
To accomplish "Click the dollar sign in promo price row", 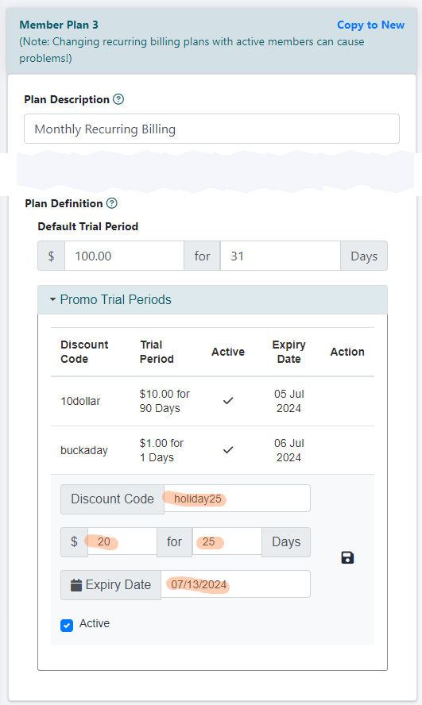I will pyautogui.click(x=74, y=541).
